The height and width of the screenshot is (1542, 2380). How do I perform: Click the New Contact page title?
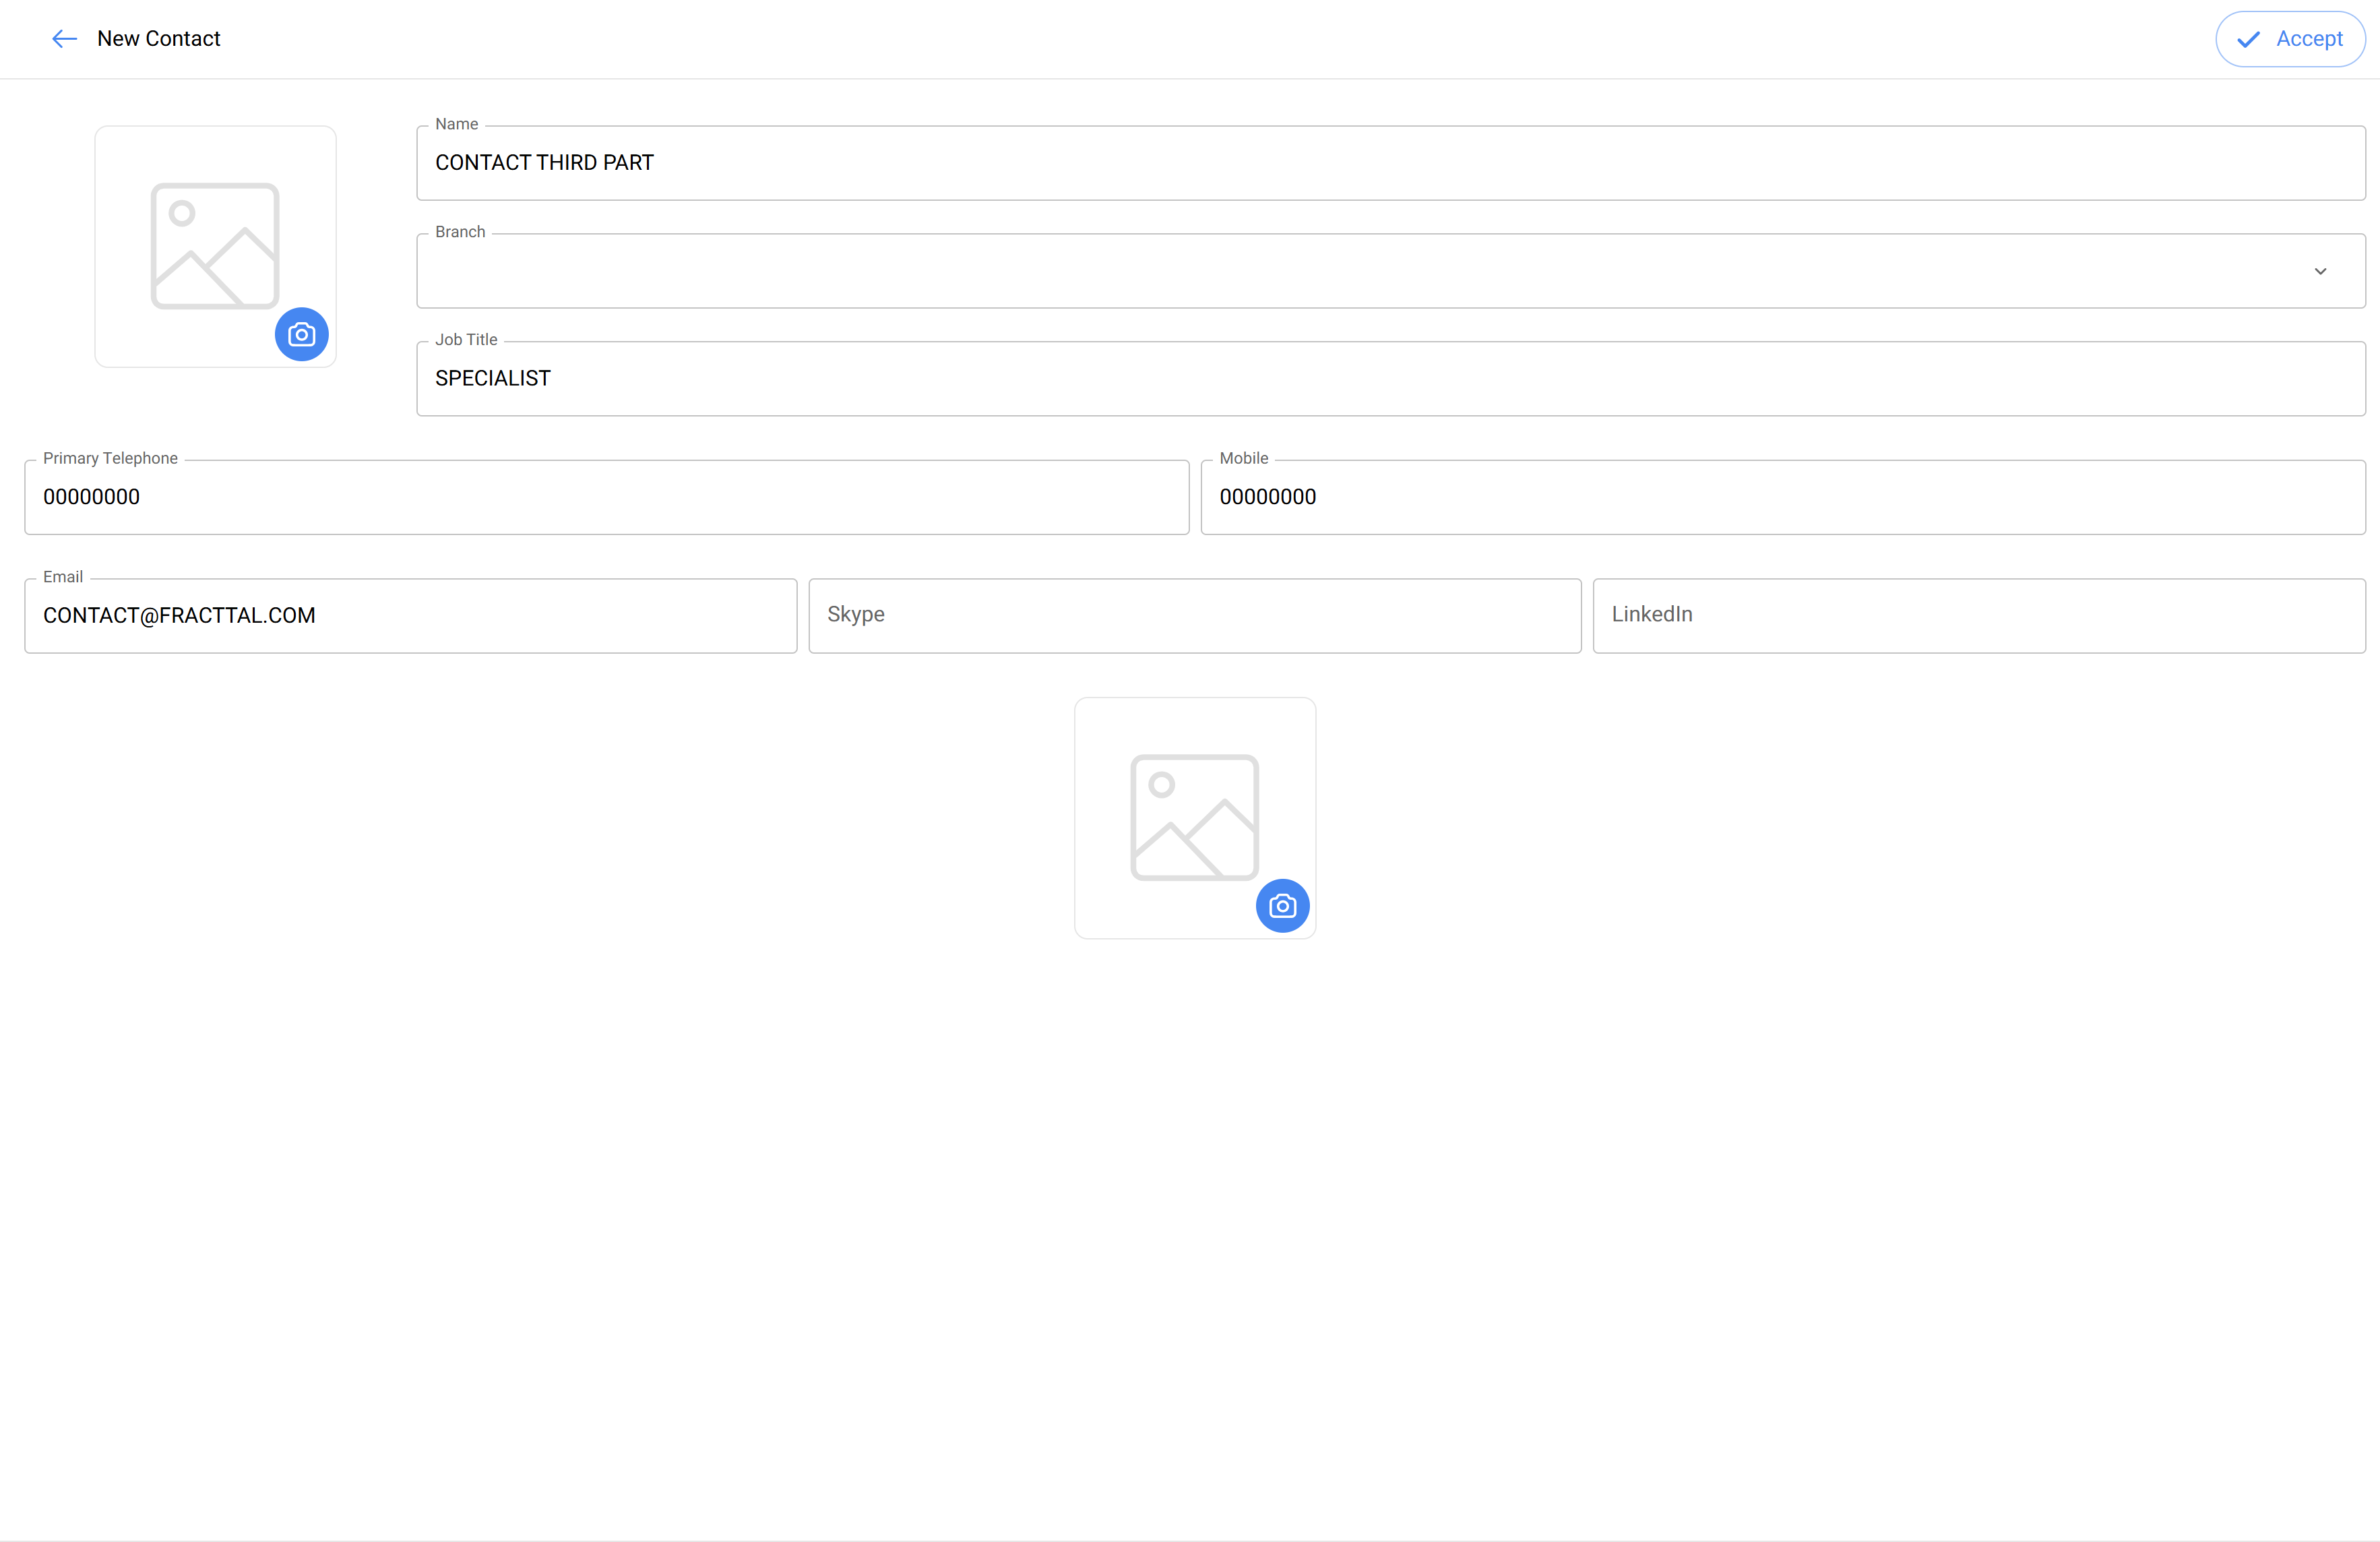coord(159,39)
